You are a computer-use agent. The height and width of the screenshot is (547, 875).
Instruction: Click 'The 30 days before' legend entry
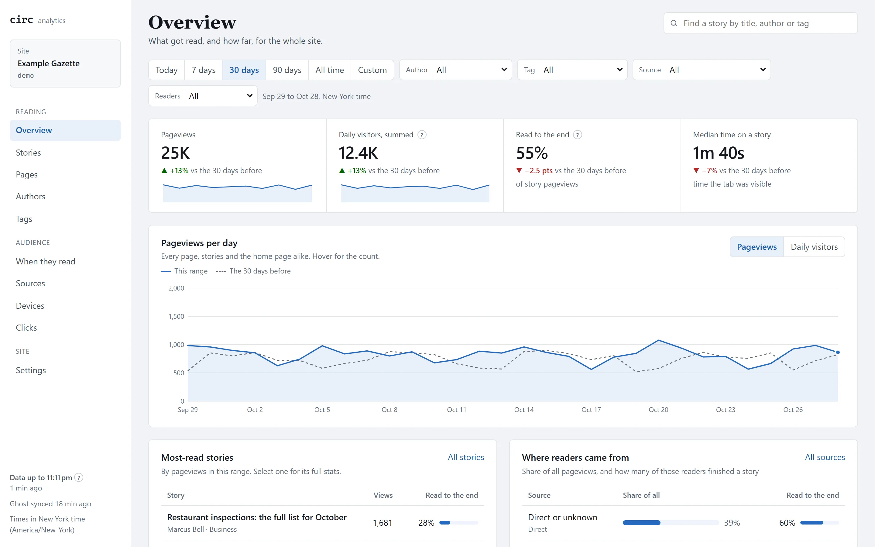[x=253, y=271]
